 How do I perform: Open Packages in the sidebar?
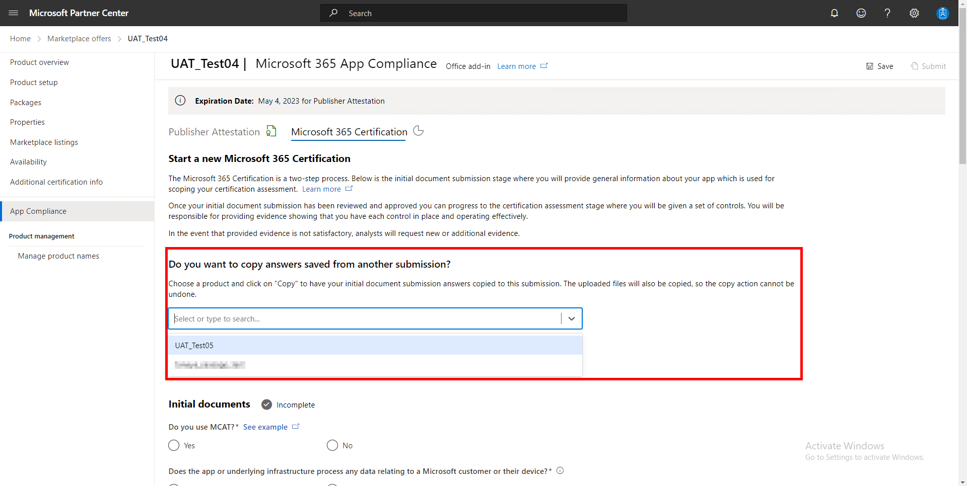click(x=26, y=103)
